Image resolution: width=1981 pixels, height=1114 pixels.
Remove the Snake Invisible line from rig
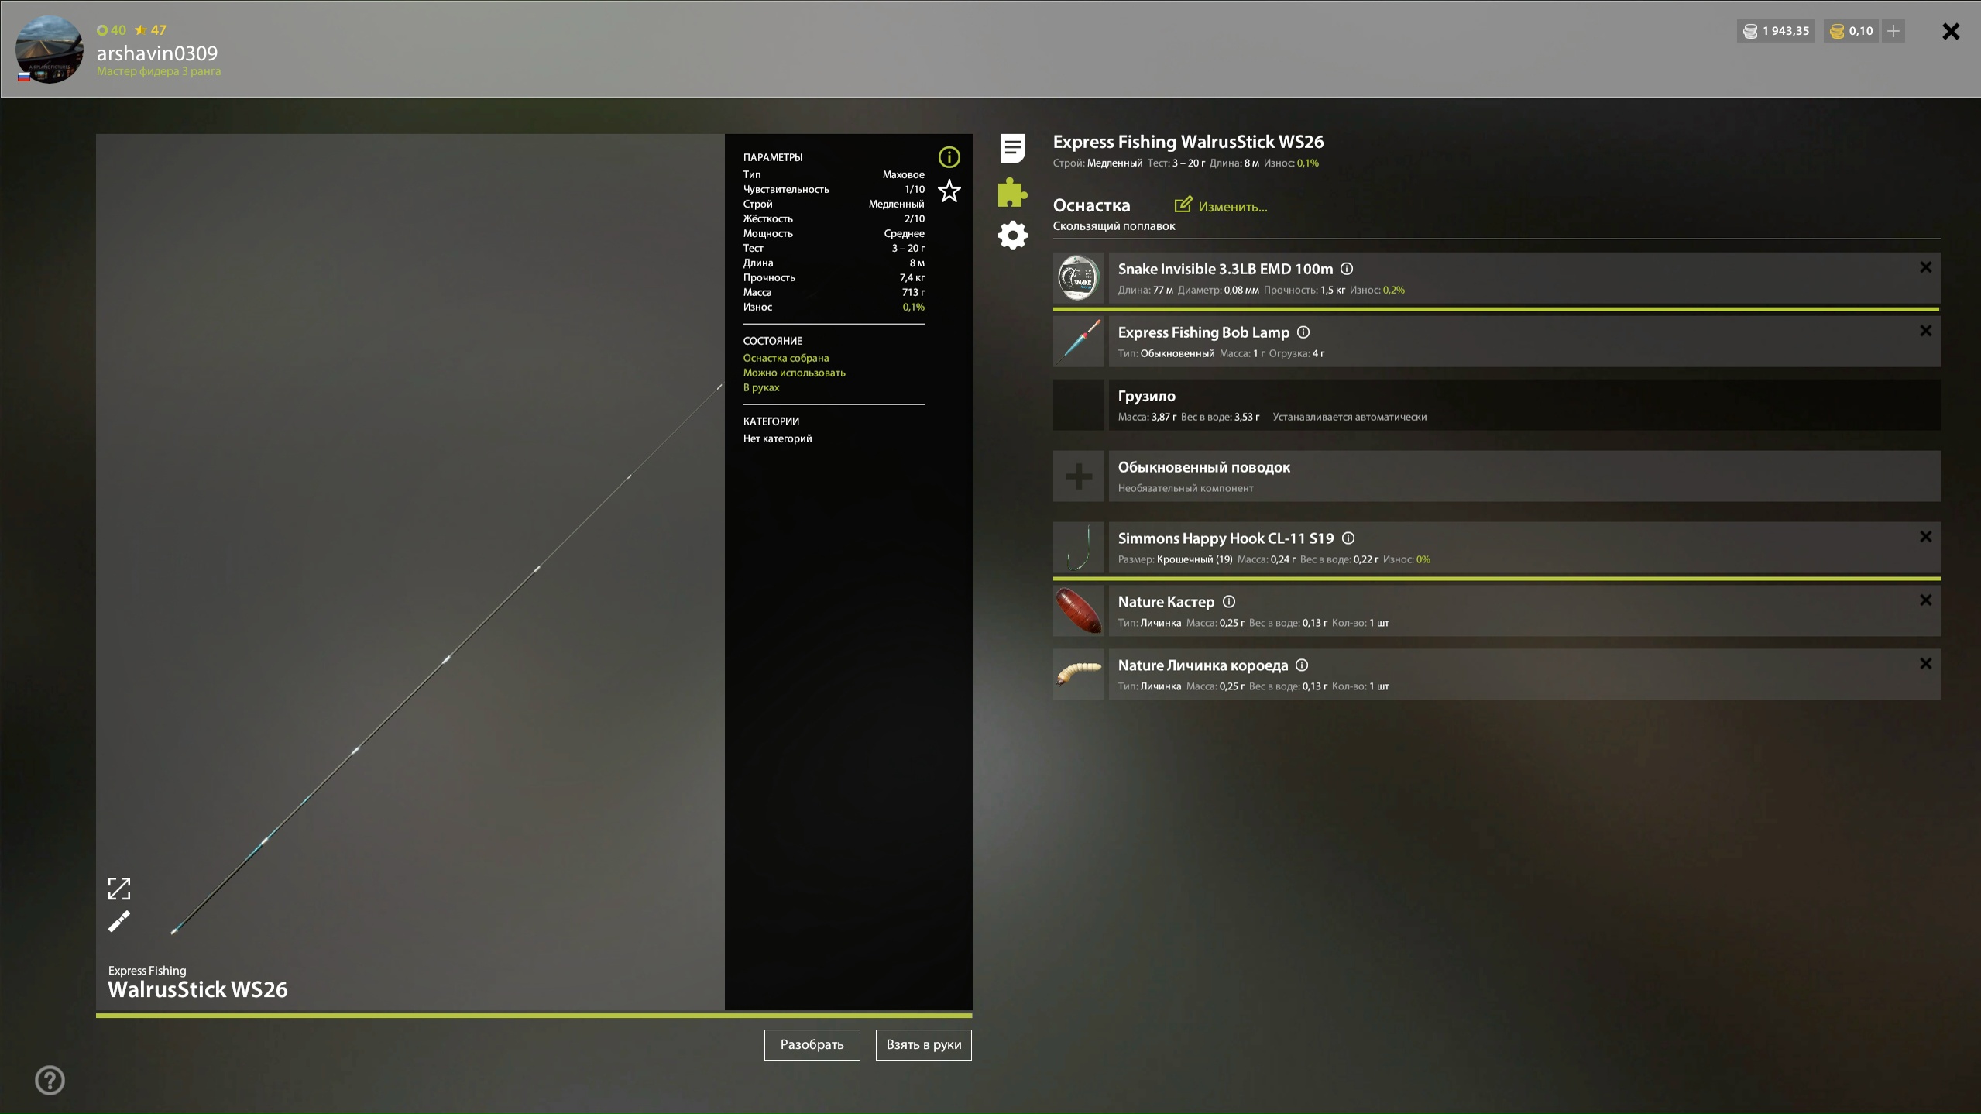[x=1925, y=267]
